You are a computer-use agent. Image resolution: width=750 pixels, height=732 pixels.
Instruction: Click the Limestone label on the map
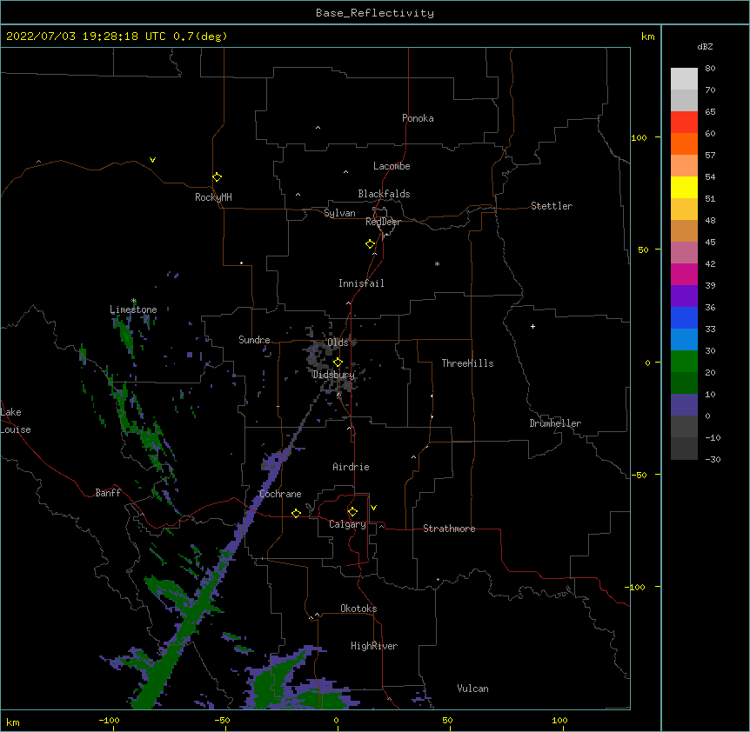[133, 309]
